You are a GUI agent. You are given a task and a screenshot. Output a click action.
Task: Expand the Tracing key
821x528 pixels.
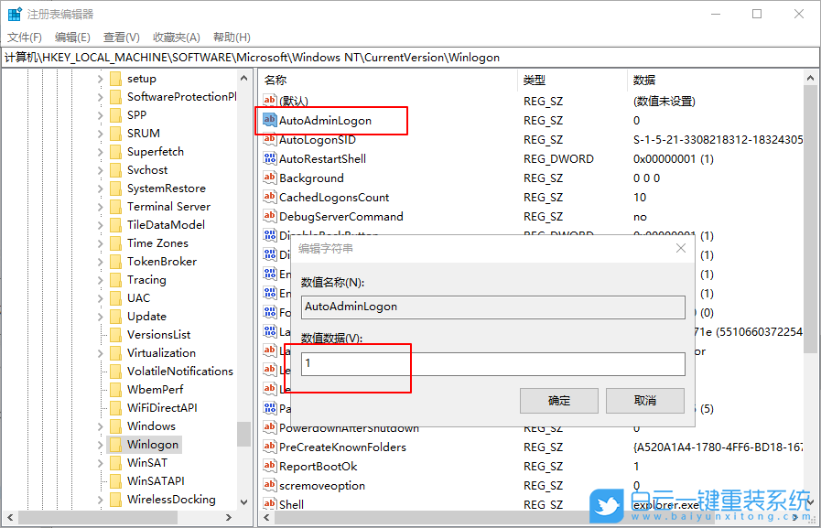99,279
